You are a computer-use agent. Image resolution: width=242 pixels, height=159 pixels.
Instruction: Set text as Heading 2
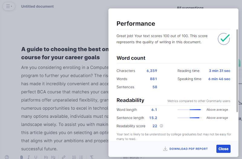53,157
